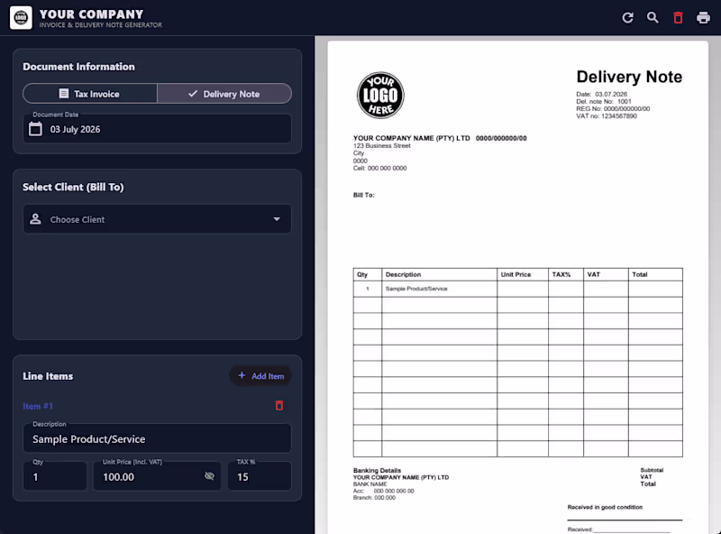Add a new line item
The width and height of the screenshot is (721, 534).
(x=260, y=376)
